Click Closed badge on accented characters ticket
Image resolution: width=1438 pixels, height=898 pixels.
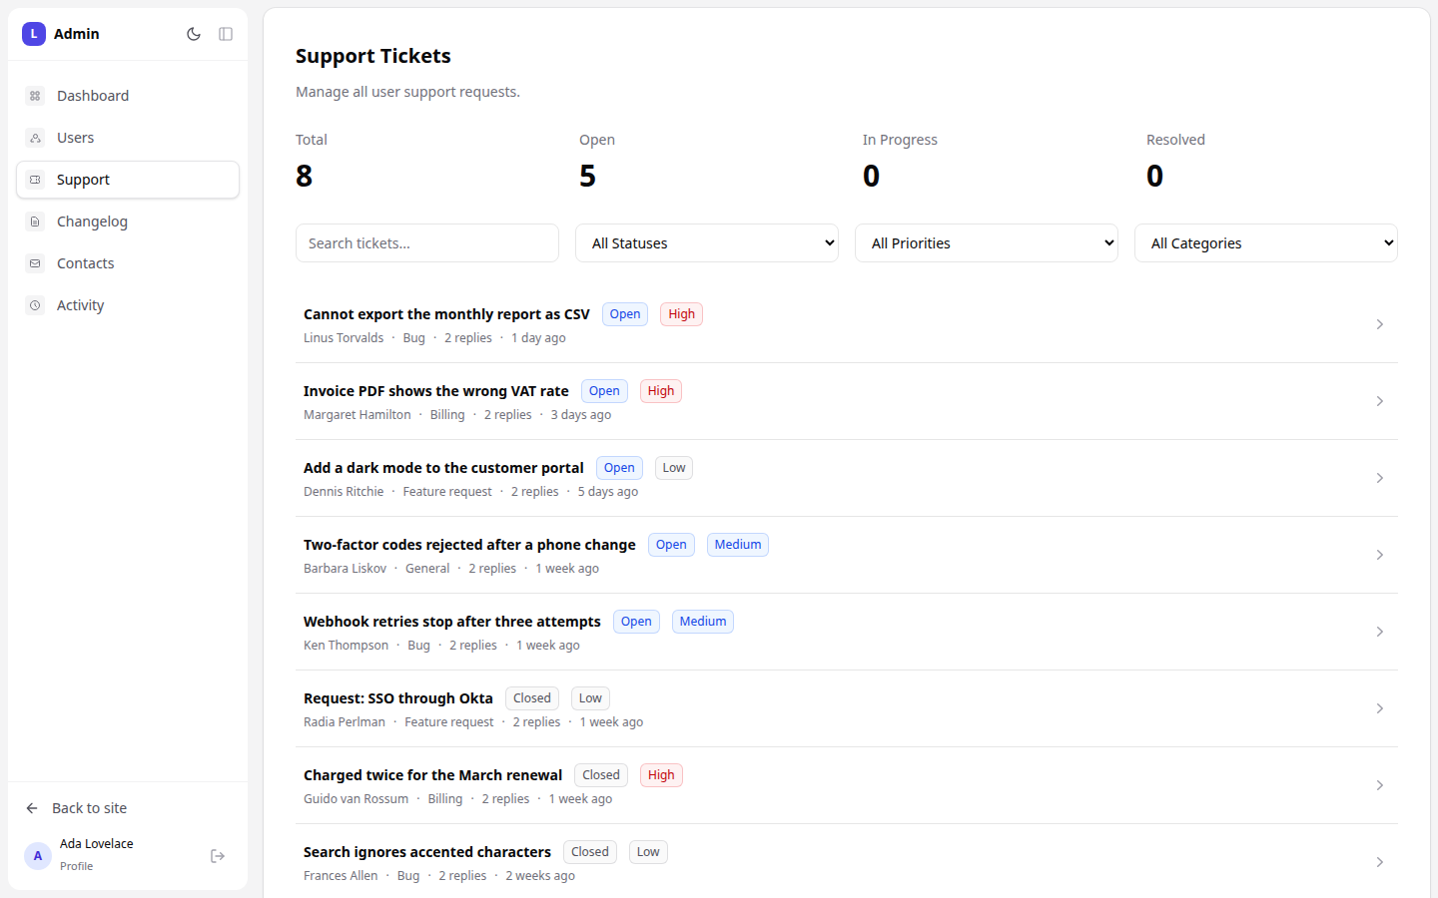(x=590, y=852)
